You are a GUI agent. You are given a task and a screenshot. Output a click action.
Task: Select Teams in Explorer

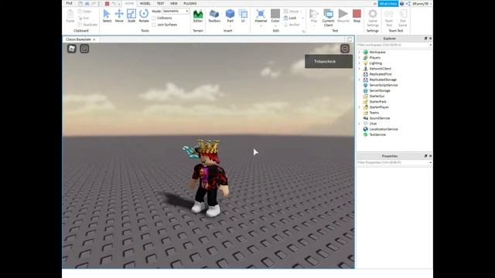374,113
